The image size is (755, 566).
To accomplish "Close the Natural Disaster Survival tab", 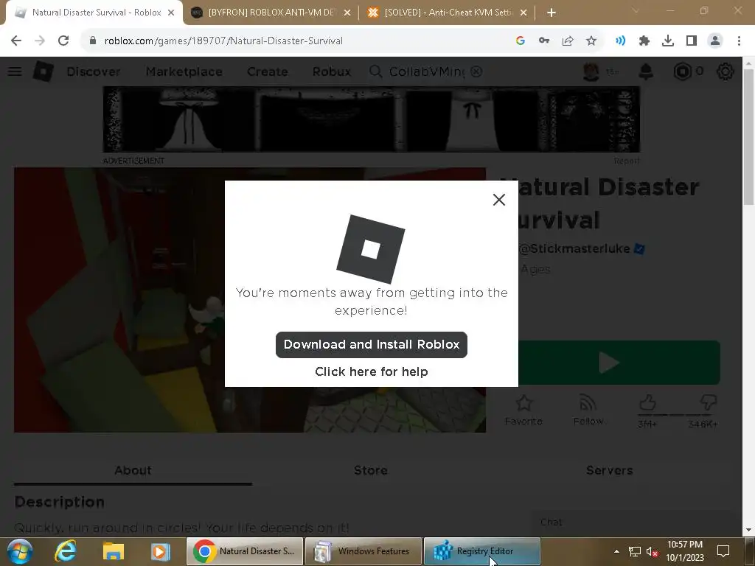I will coord(171,13).
